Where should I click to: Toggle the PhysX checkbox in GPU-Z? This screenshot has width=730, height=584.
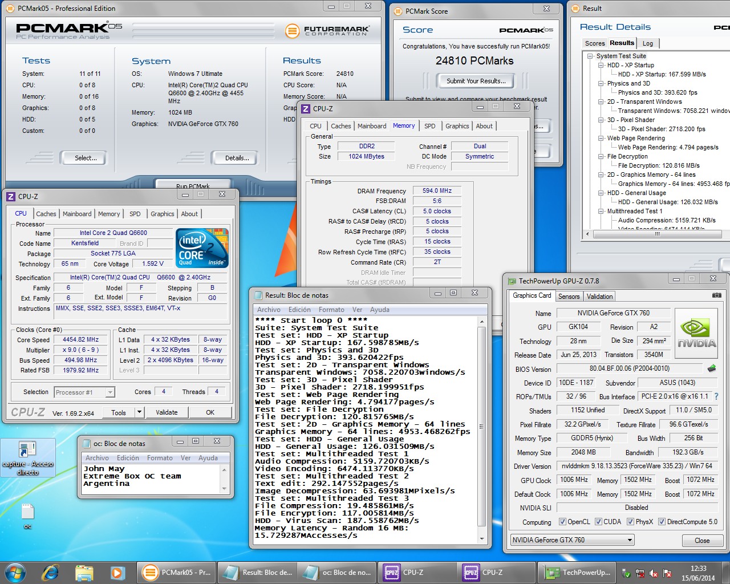point(630,521)
